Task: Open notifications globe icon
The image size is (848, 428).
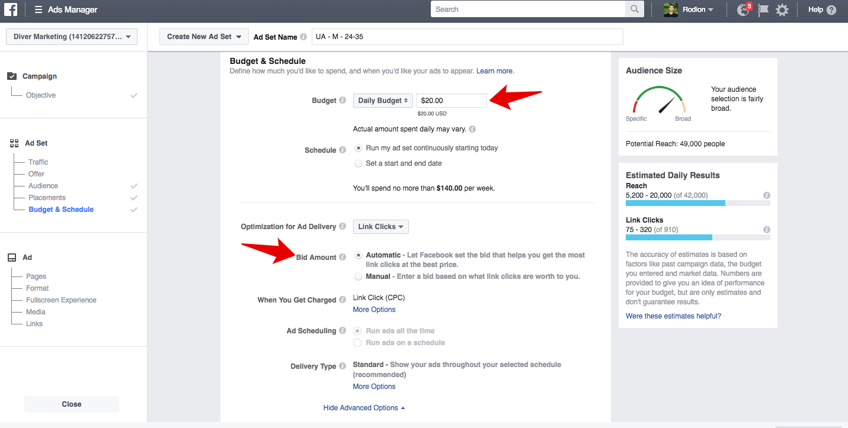Action: click(x=743, y=10)
